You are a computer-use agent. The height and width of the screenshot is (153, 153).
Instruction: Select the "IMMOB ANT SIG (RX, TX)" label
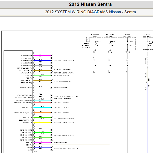23,113
